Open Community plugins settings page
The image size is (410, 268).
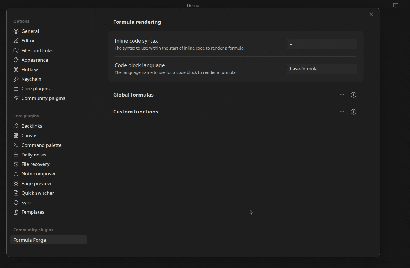click(x=49, y=98)
